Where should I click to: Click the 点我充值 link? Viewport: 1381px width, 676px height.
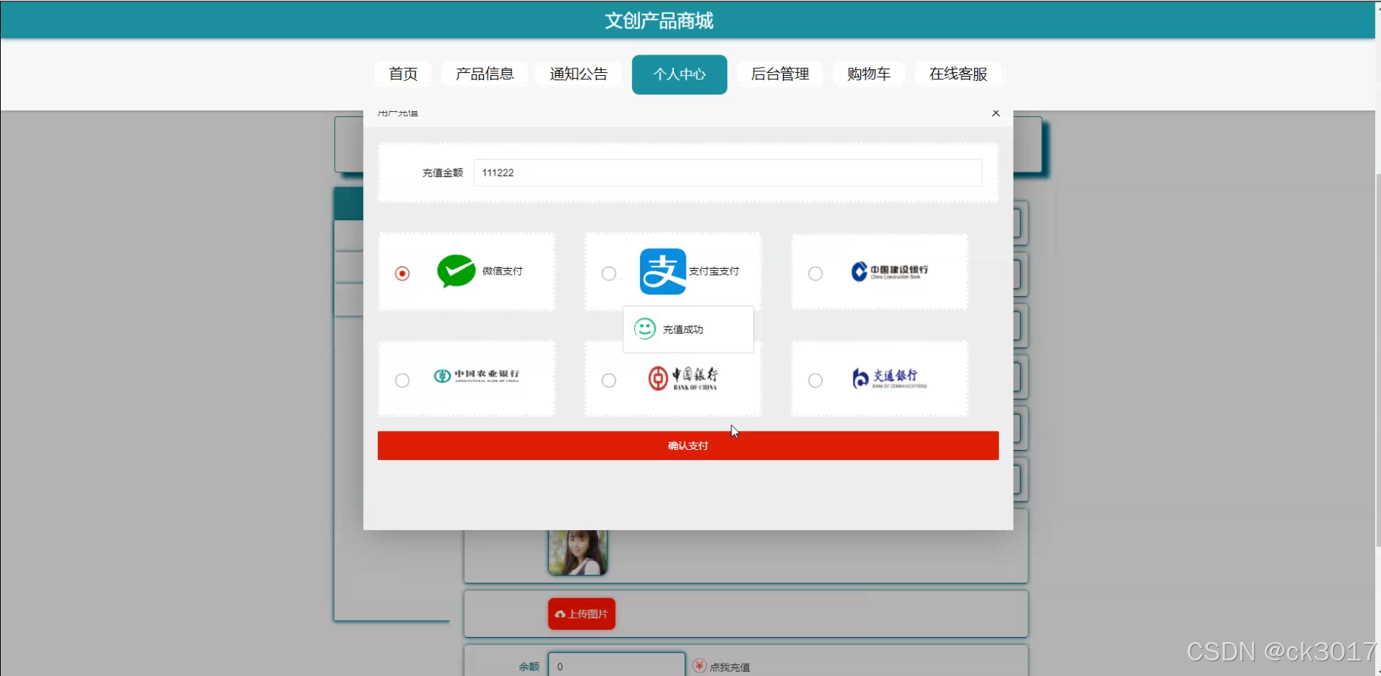tap(730, 667)
